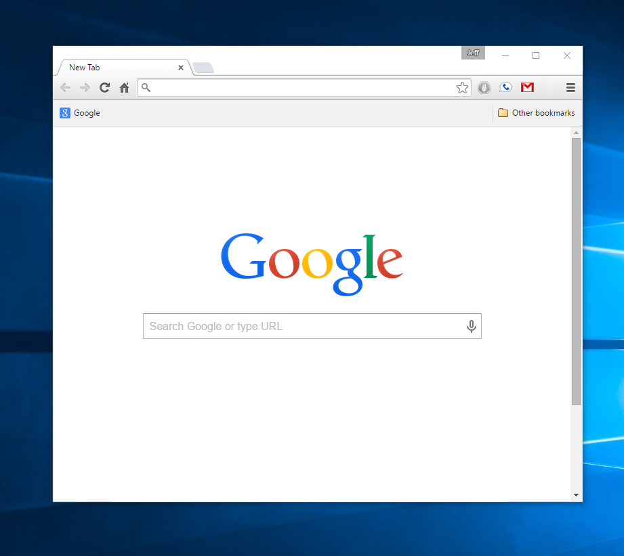
Task: Open the Google bookmark
Action: 80,113
